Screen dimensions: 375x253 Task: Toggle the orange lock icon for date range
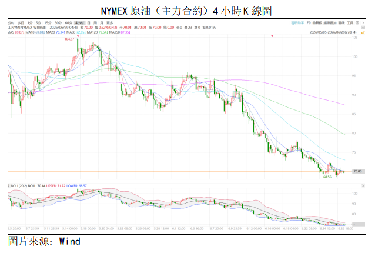click(x=363, y=32)
